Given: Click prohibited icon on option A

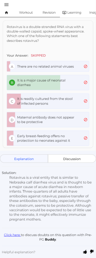Looking at the screenshot, I should [x=85, y=67].
